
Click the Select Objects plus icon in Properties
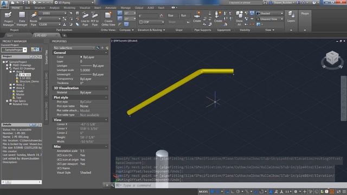[102, 48]
